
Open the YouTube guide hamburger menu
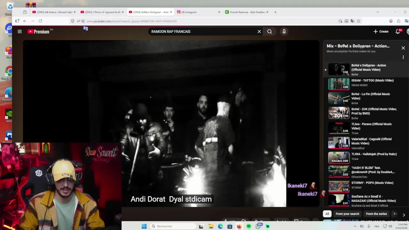click(19, 32)
